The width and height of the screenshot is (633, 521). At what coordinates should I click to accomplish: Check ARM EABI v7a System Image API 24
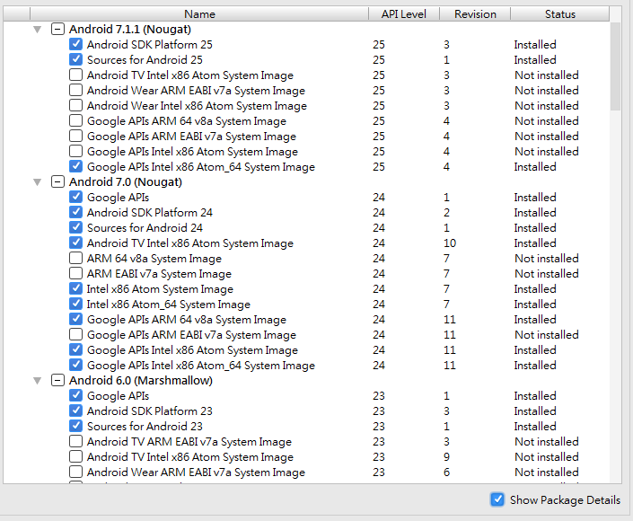pos(76,273)
